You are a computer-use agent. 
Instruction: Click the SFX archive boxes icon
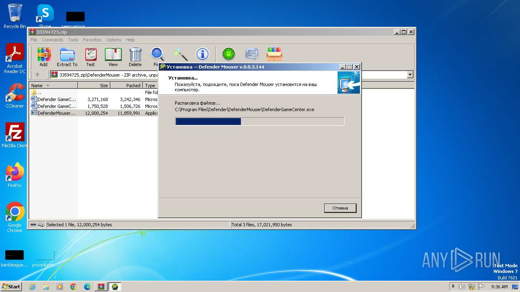[x=275, y=54]
